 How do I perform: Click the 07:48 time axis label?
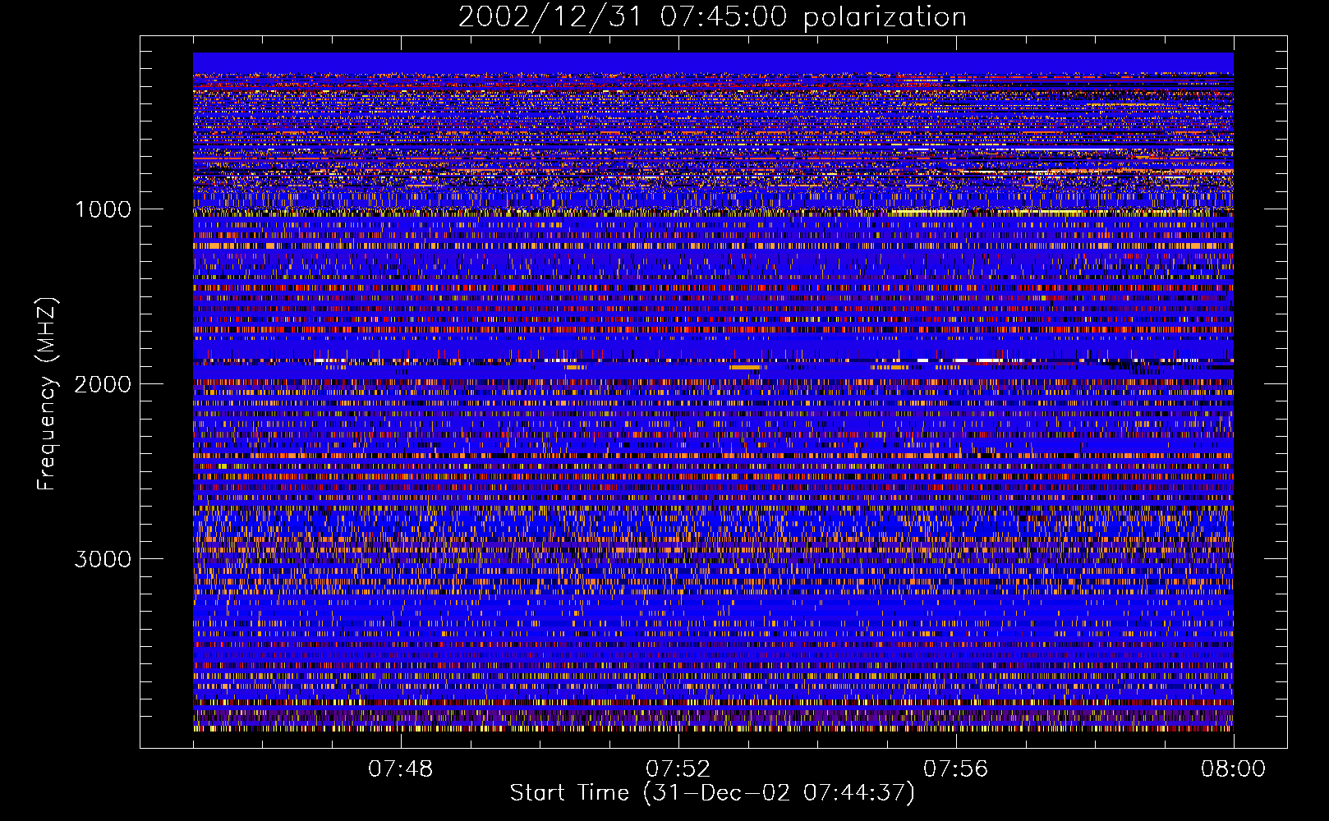click(x=400, y=769)
